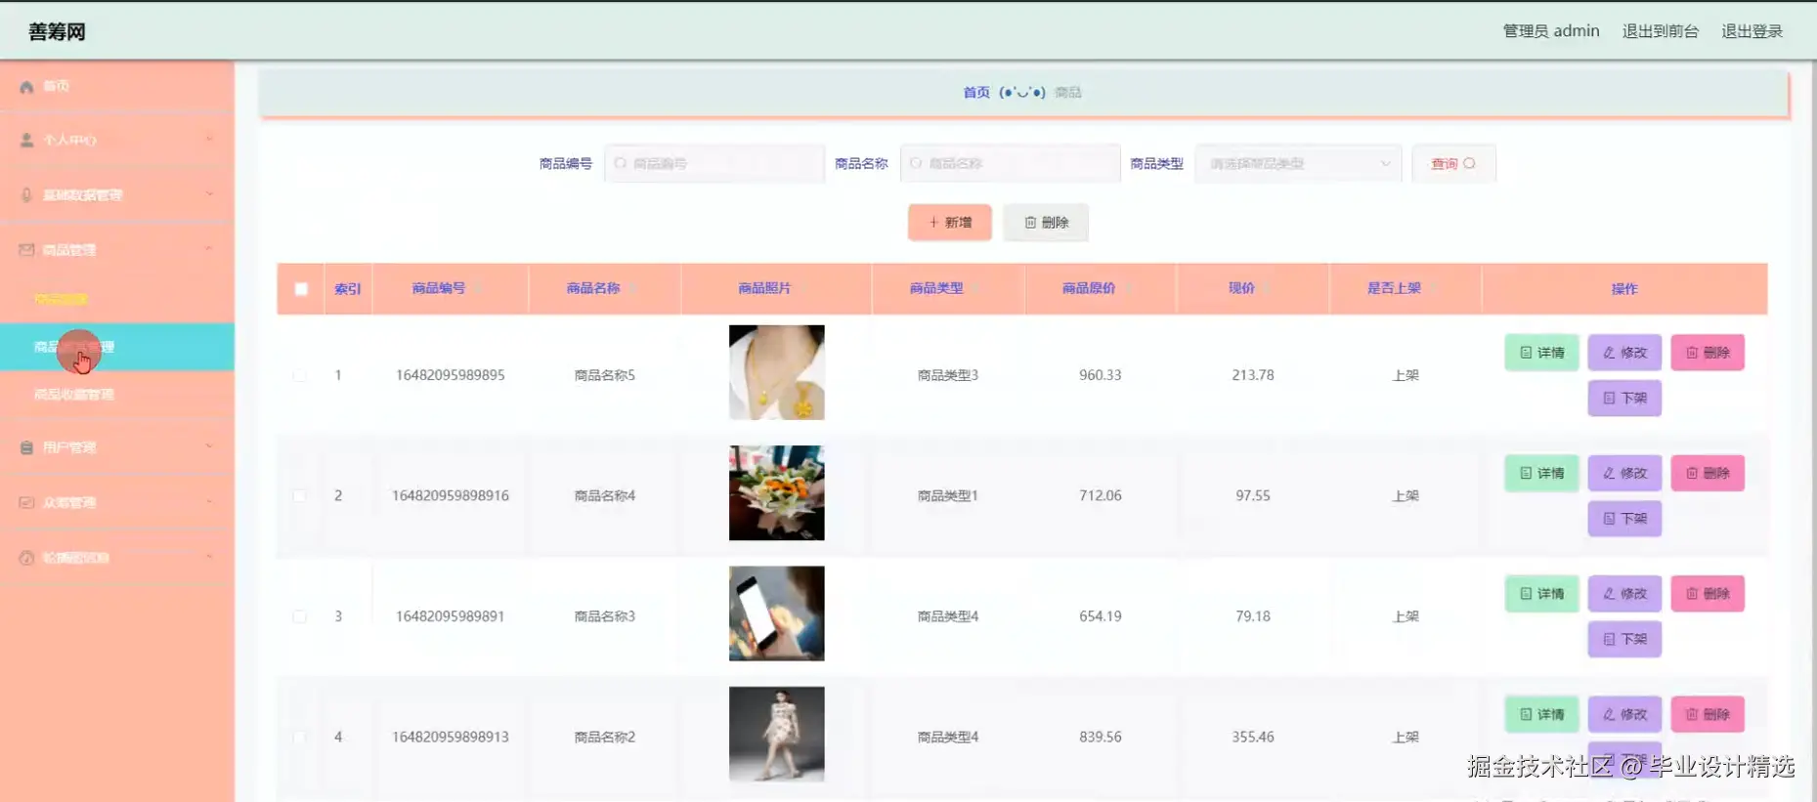Tick the checkbox for row 3 商品名称3
Image resolution: width=1817 pixels, height=802 pixels.
[x=300, y=616]
